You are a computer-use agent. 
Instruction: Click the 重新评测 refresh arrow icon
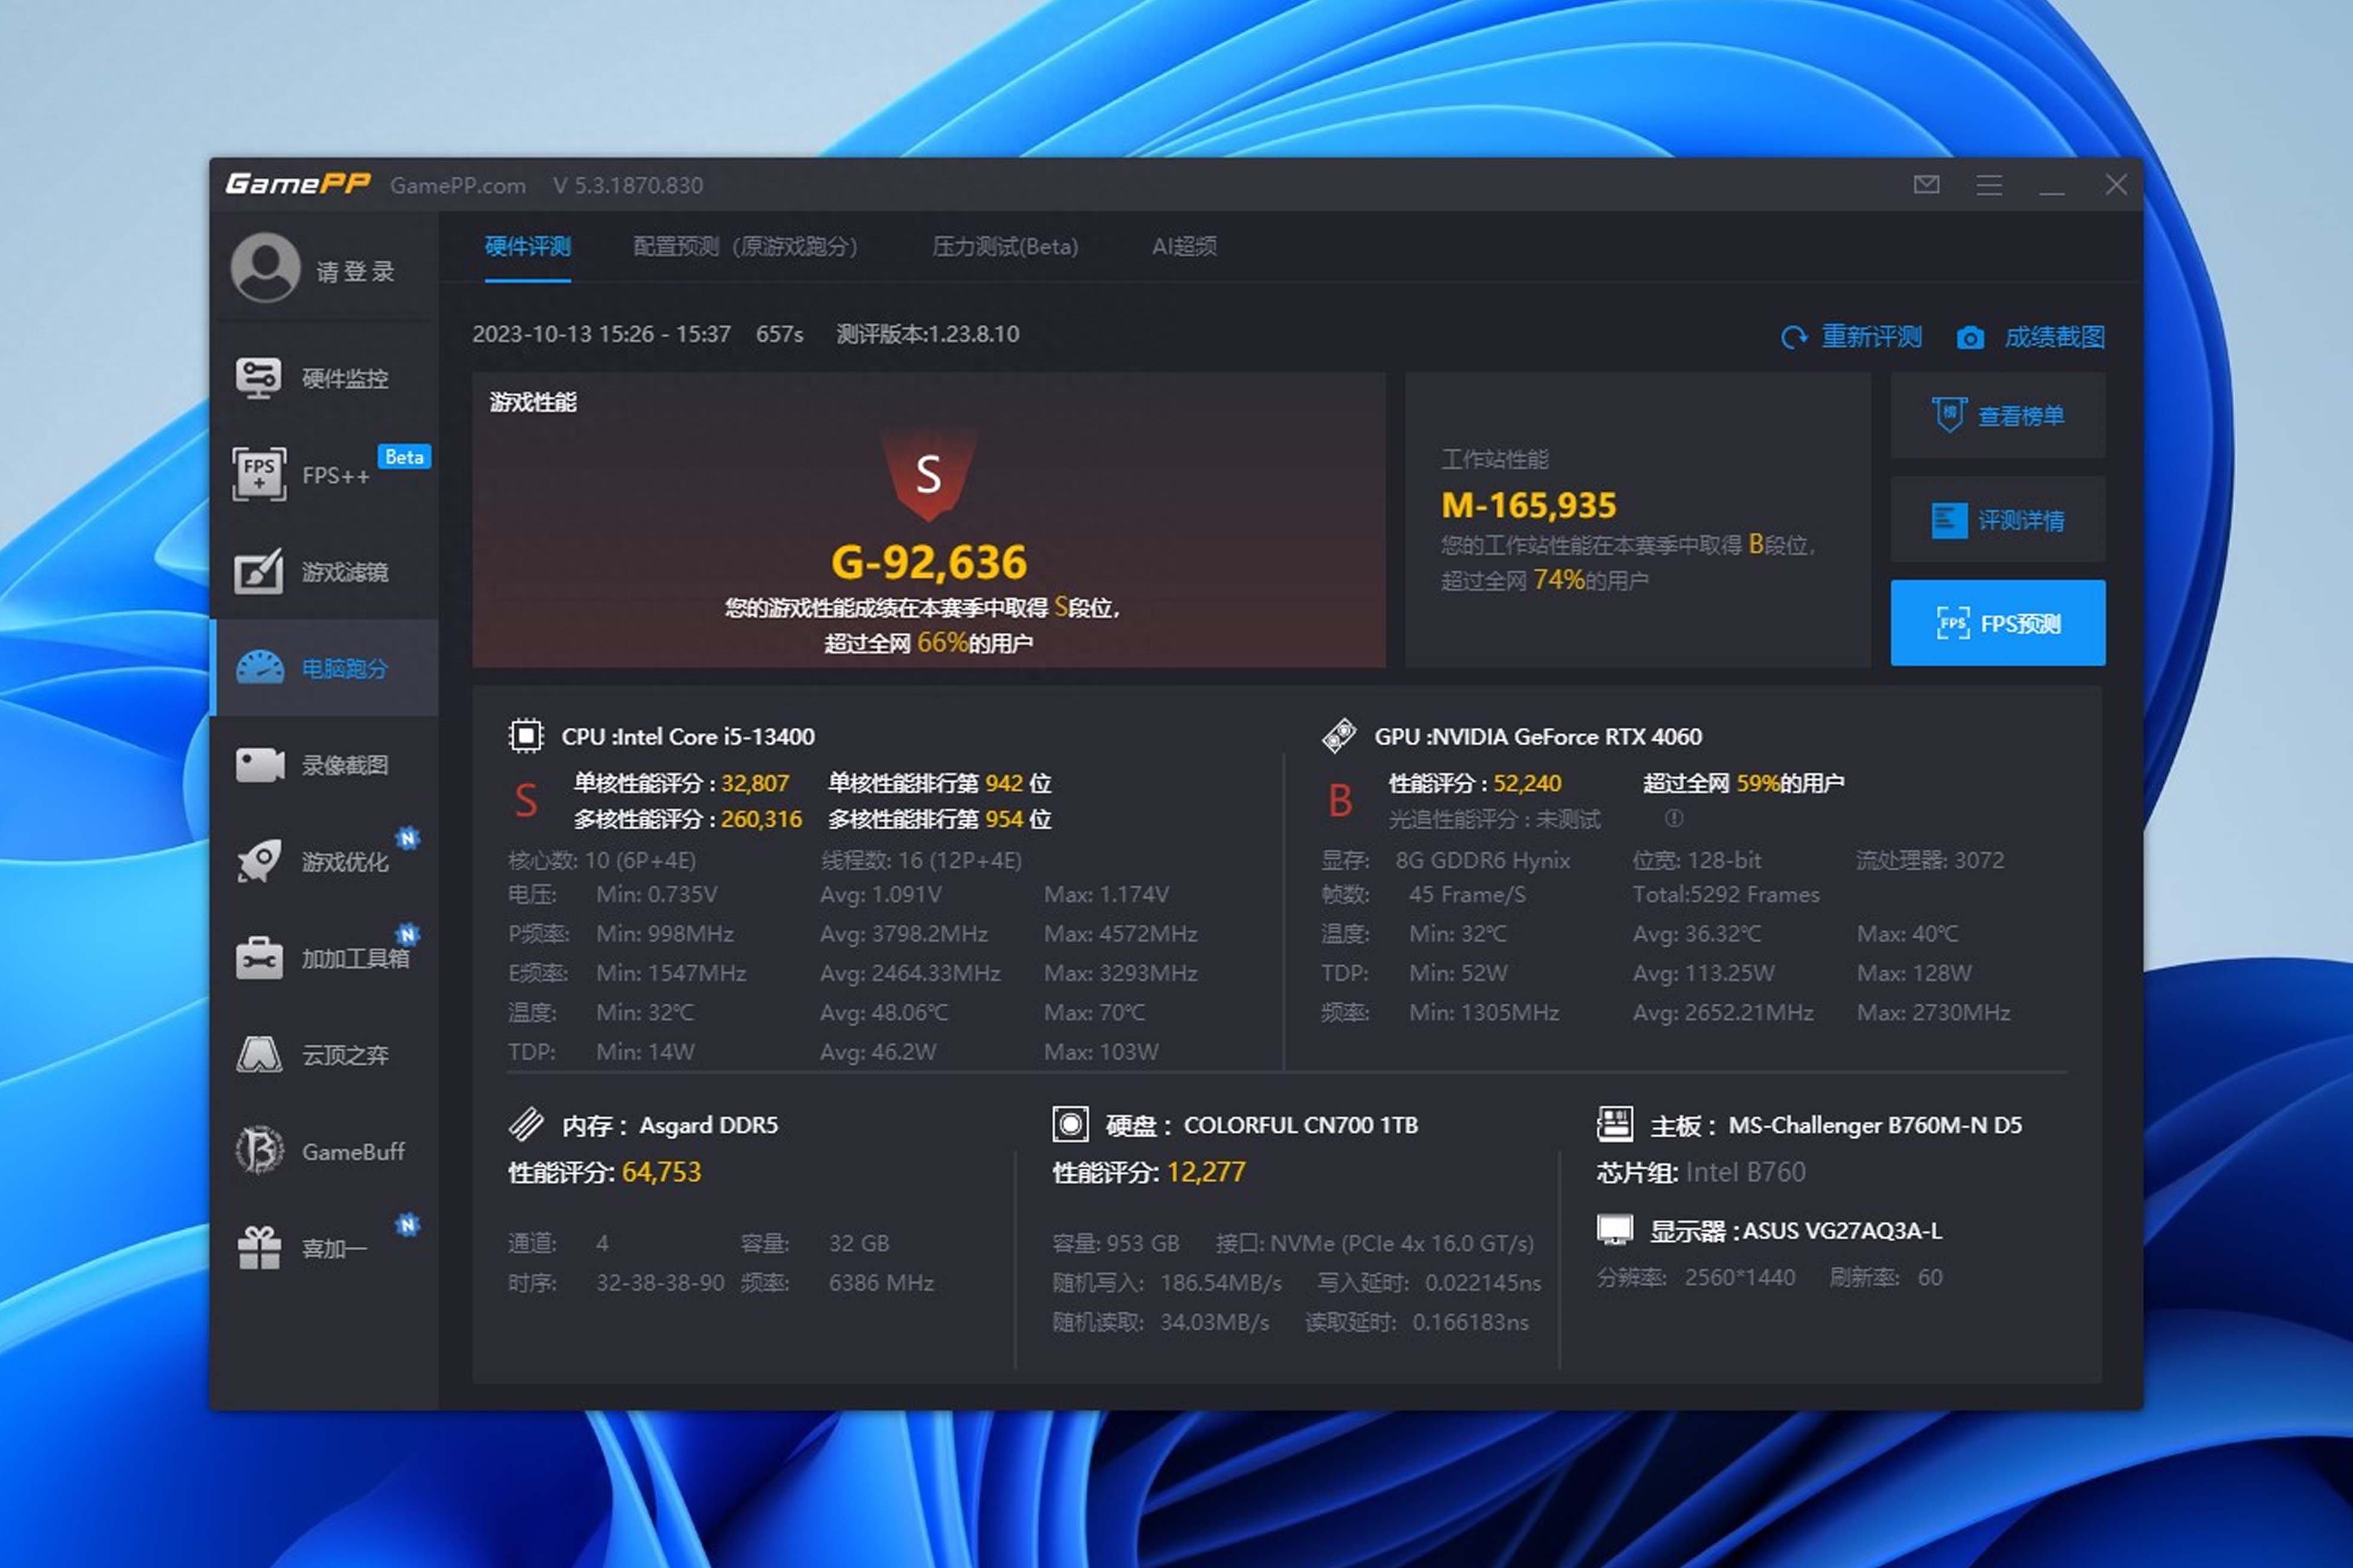[x=1795, y=337]
